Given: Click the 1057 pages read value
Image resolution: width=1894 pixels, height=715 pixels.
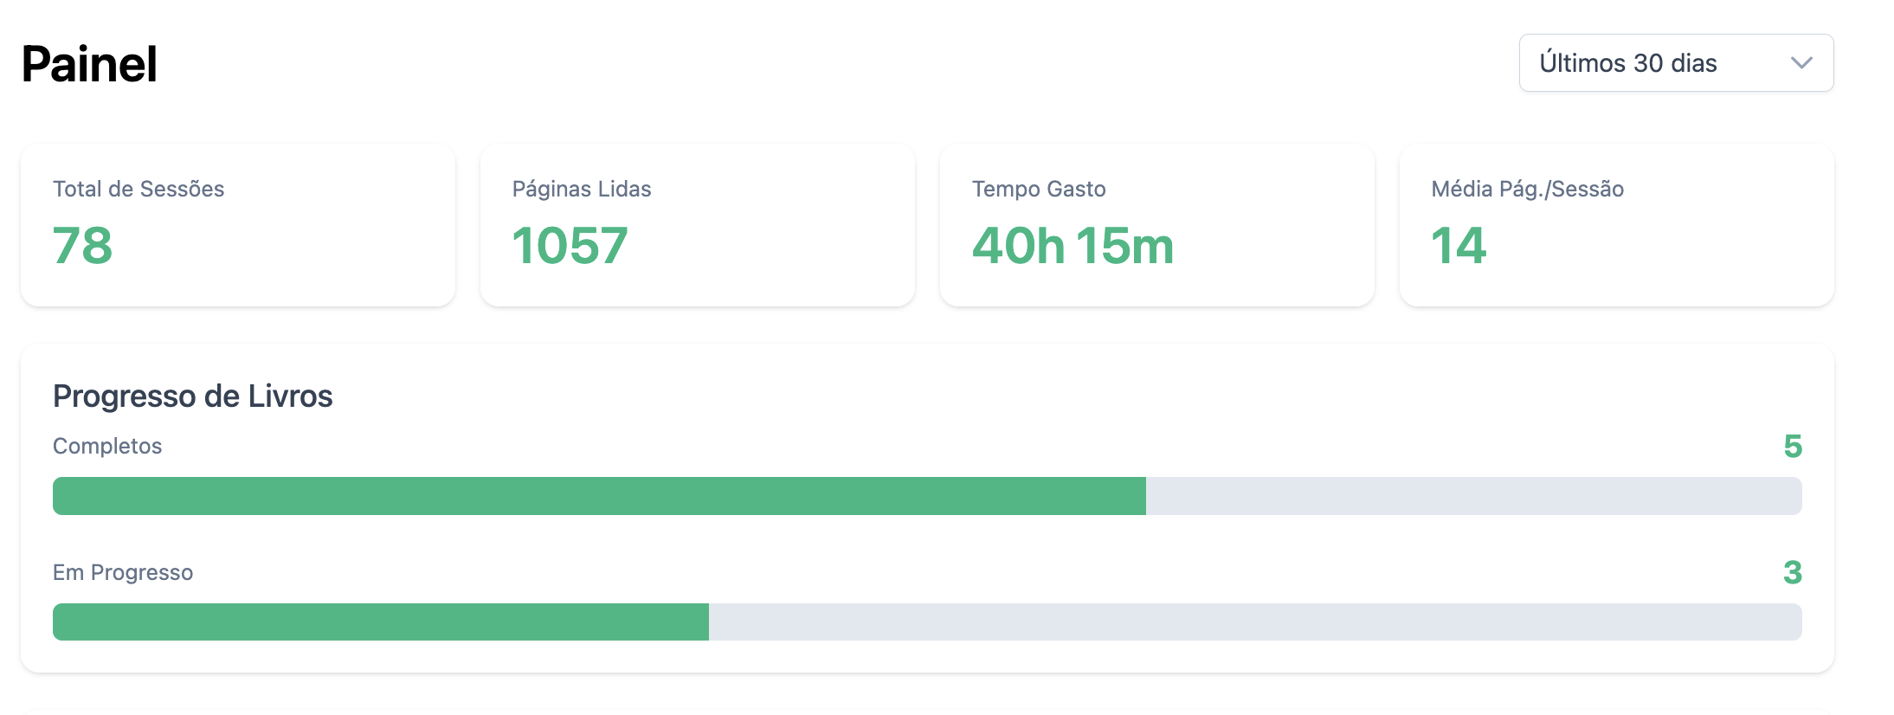Looking at the screenshot, I should (570, 246).
